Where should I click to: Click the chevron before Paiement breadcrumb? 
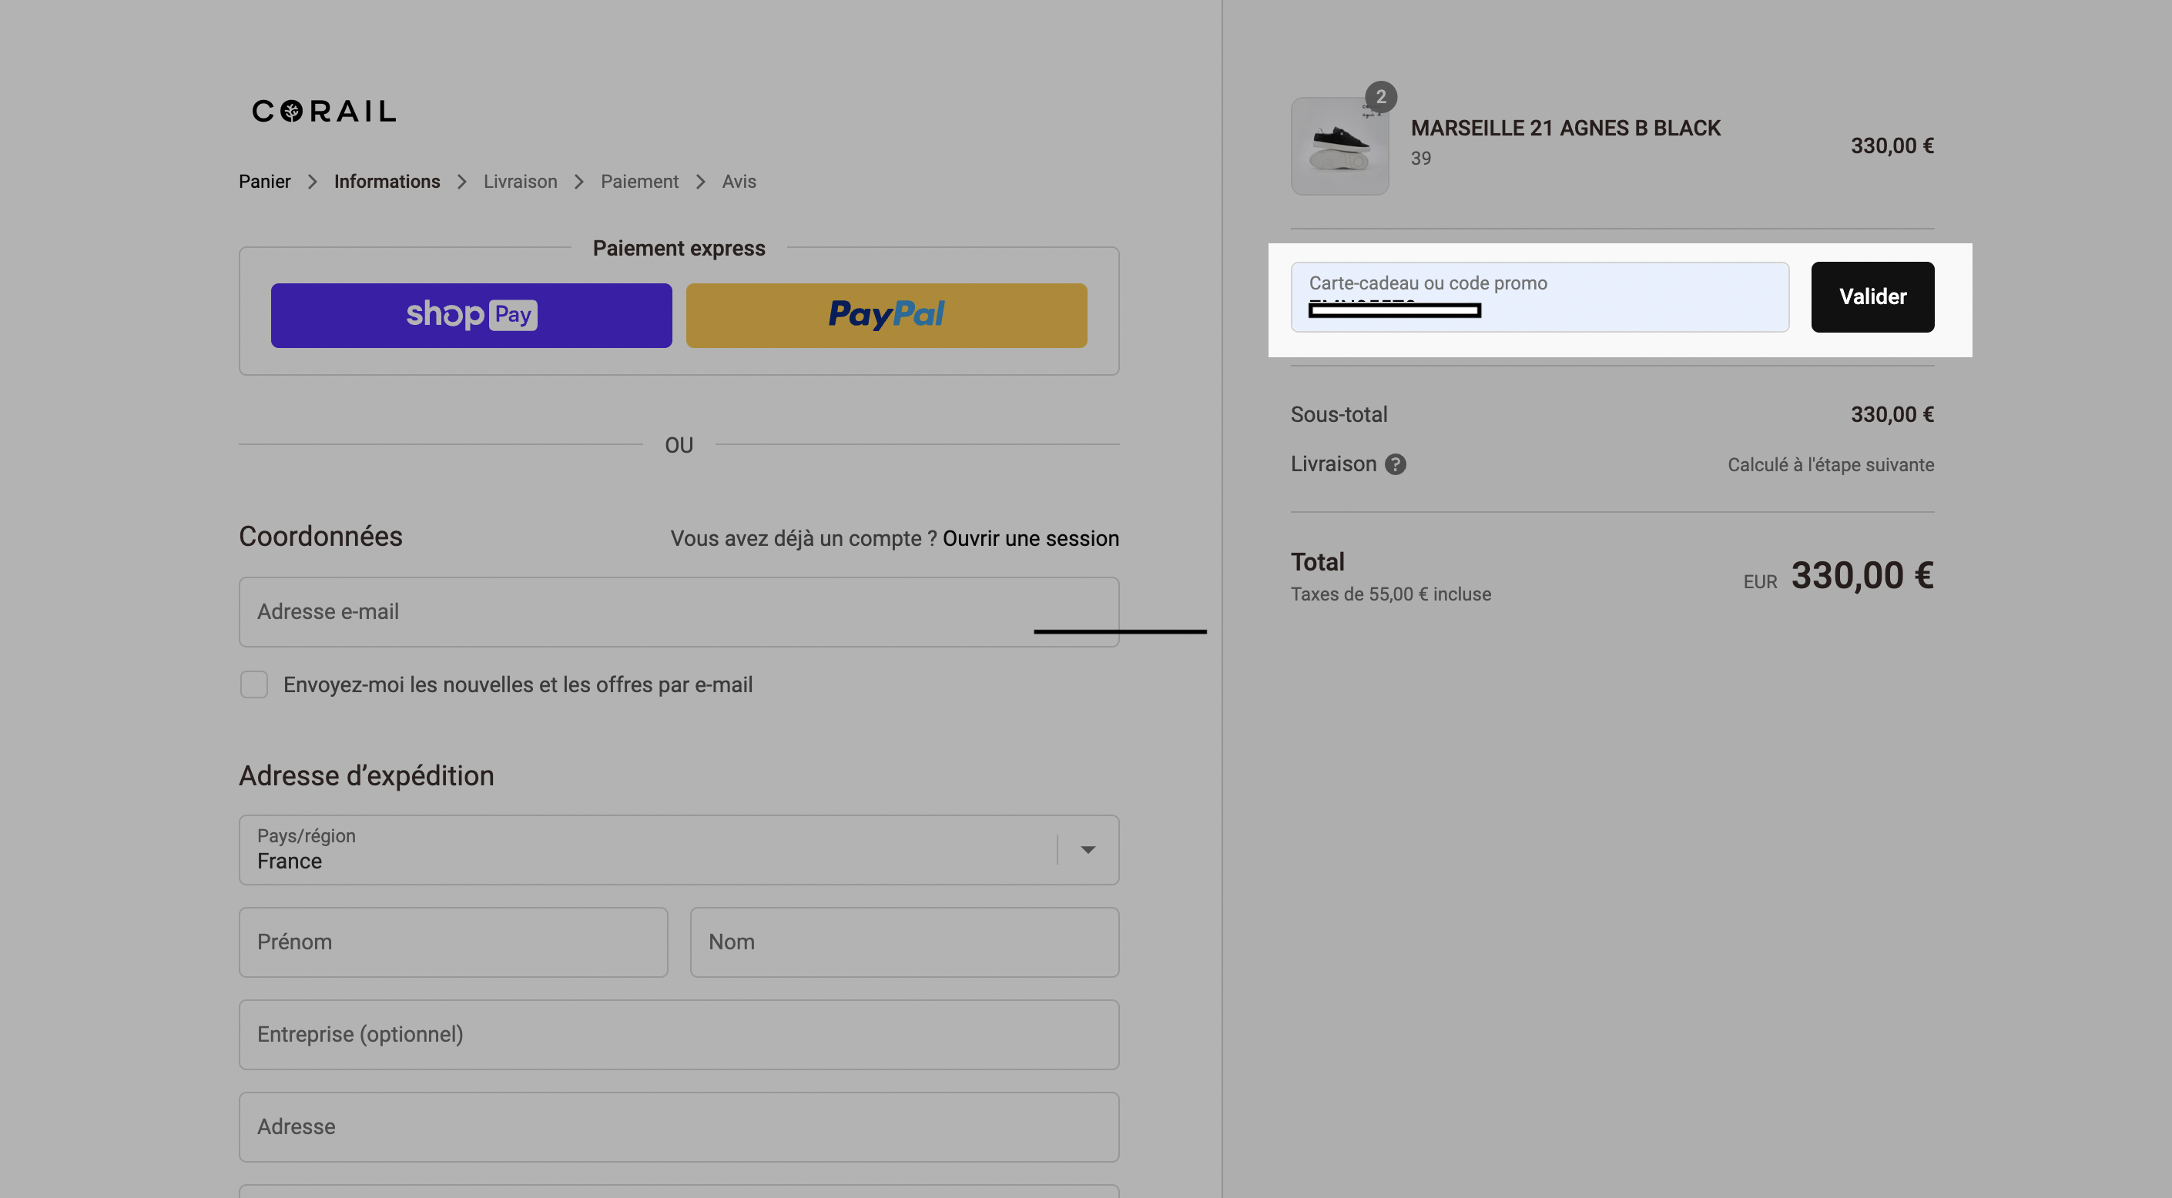579,182
